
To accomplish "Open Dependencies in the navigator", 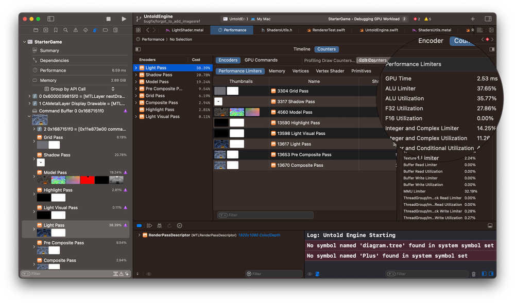I will (x=54, y=61).
